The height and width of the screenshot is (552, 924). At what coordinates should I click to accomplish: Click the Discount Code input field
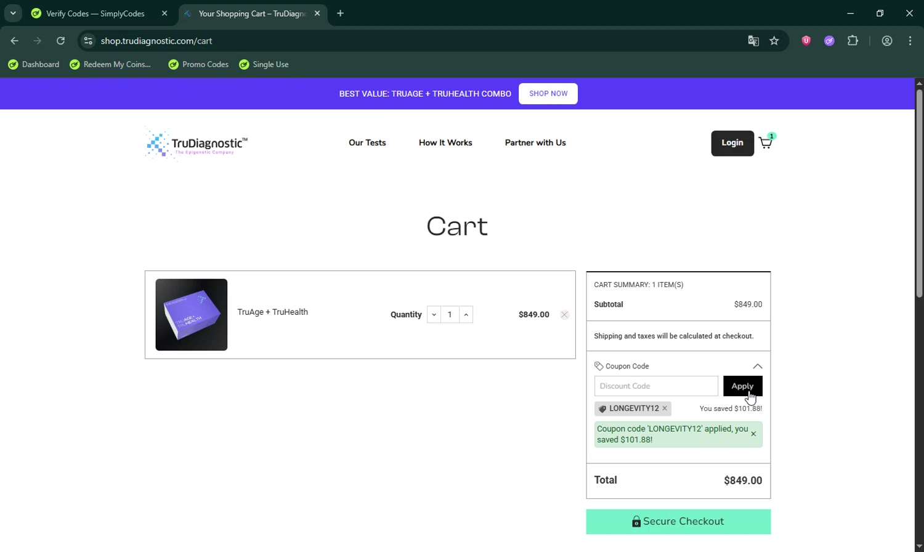656,386
